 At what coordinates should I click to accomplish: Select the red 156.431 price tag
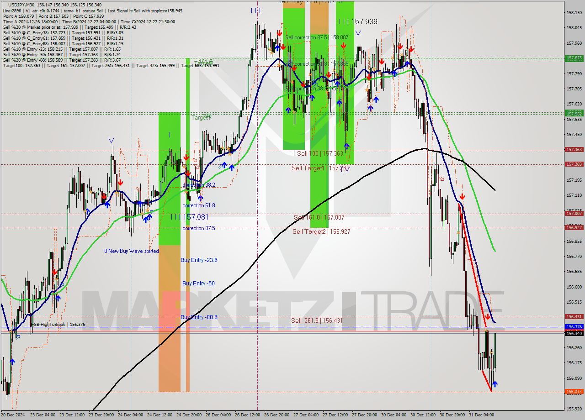[574, 316]
